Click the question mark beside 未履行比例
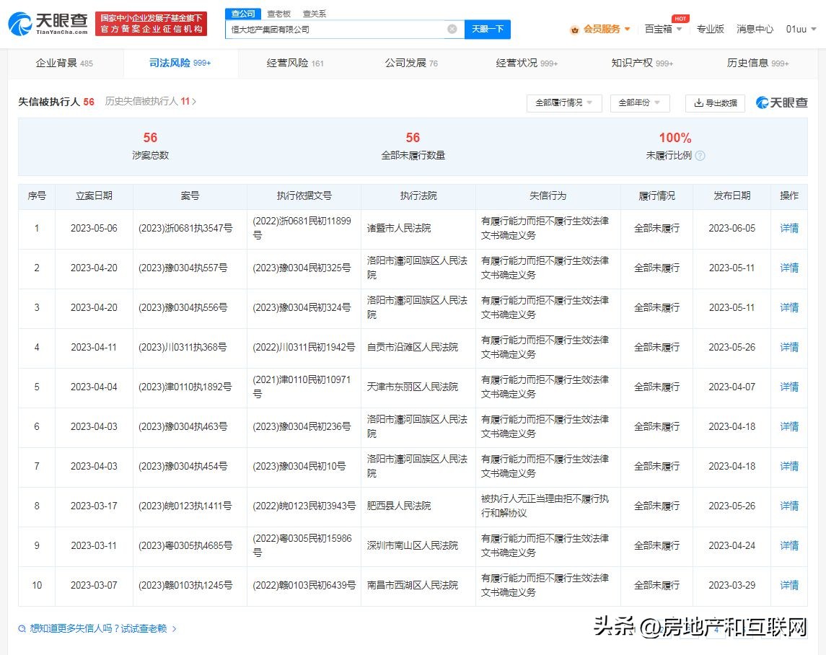The width and height of the screenshot is (826, 655). pos(700,155)
